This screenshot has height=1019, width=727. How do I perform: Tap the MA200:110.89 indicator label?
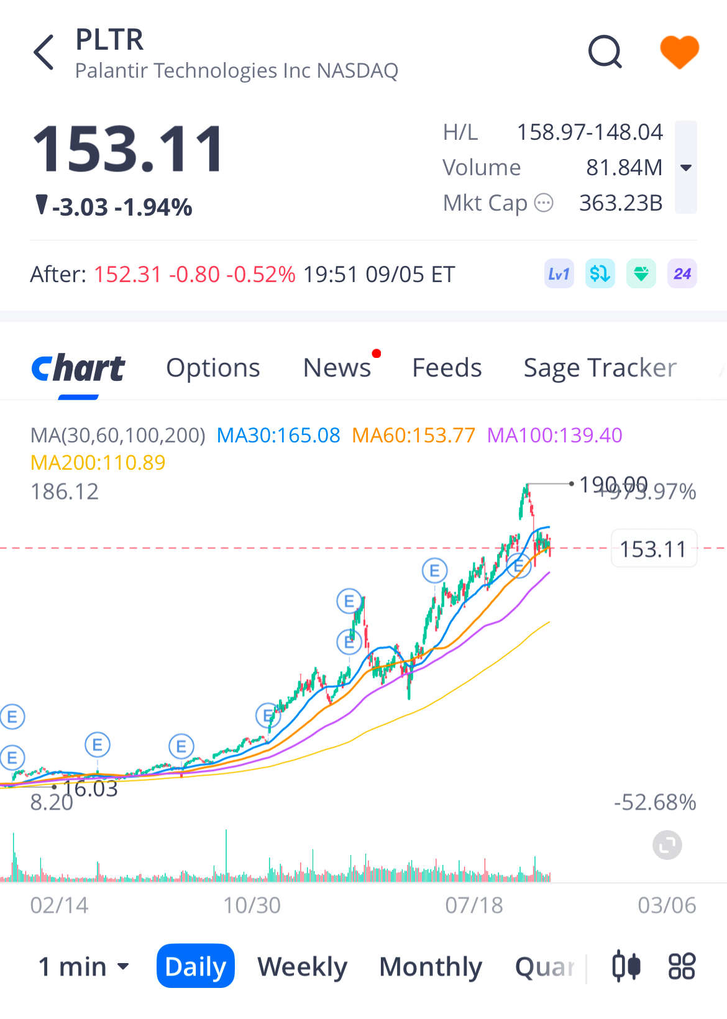click(x=98, y=462)
